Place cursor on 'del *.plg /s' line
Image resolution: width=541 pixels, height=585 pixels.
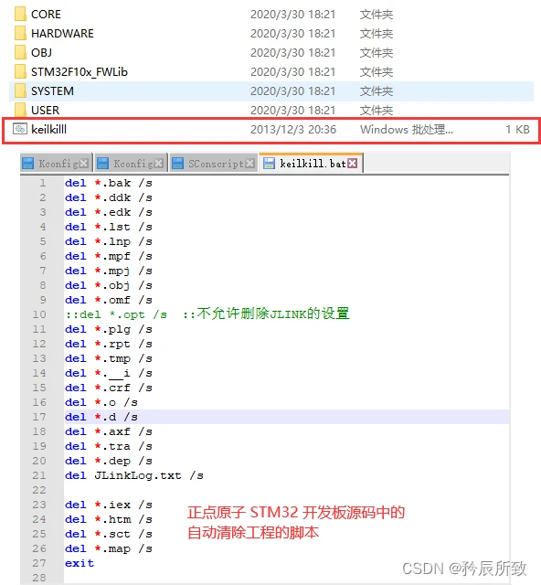coord(109,329)
